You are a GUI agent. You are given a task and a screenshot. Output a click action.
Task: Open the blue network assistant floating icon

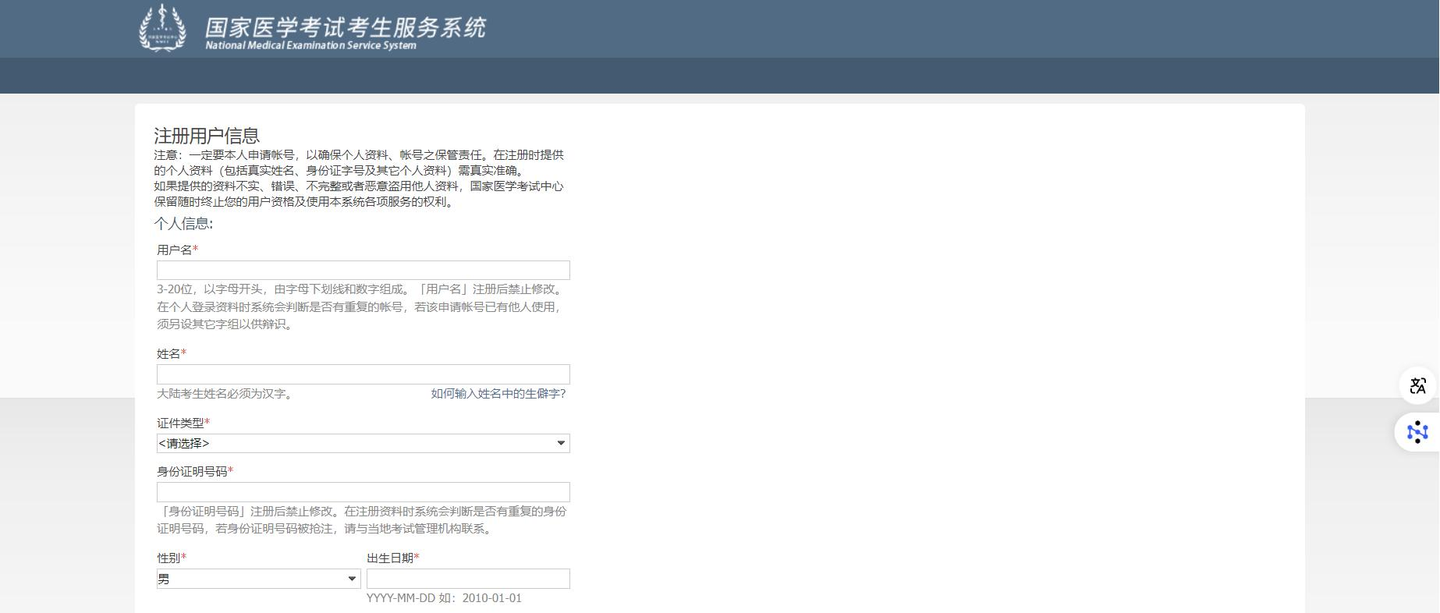pyautogui.click(x=1417, y=431)
